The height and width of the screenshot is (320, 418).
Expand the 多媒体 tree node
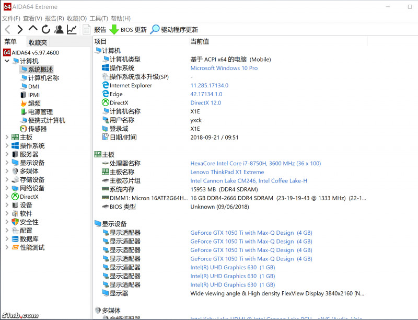(7, 171)
